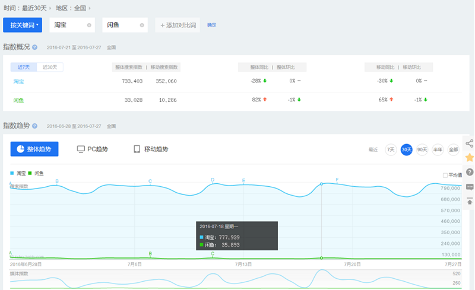Click the back-to-top arrow icon

tap(469, 201)
